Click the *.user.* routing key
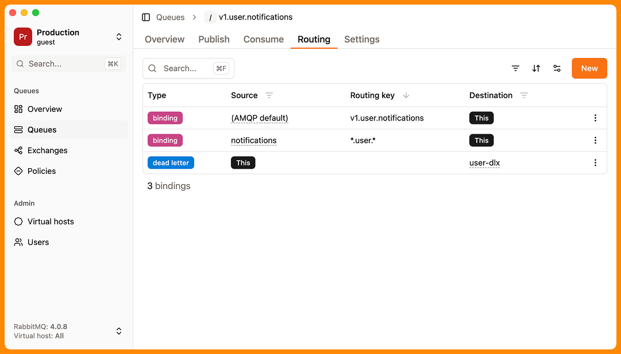Image resolution: width=621 pixels, height=354 pixels. pos(363,141)
